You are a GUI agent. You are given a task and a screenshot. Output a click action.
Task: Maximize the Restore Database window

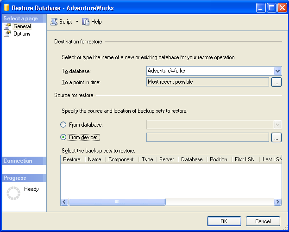pyautogui.click(x=271, y=8)
